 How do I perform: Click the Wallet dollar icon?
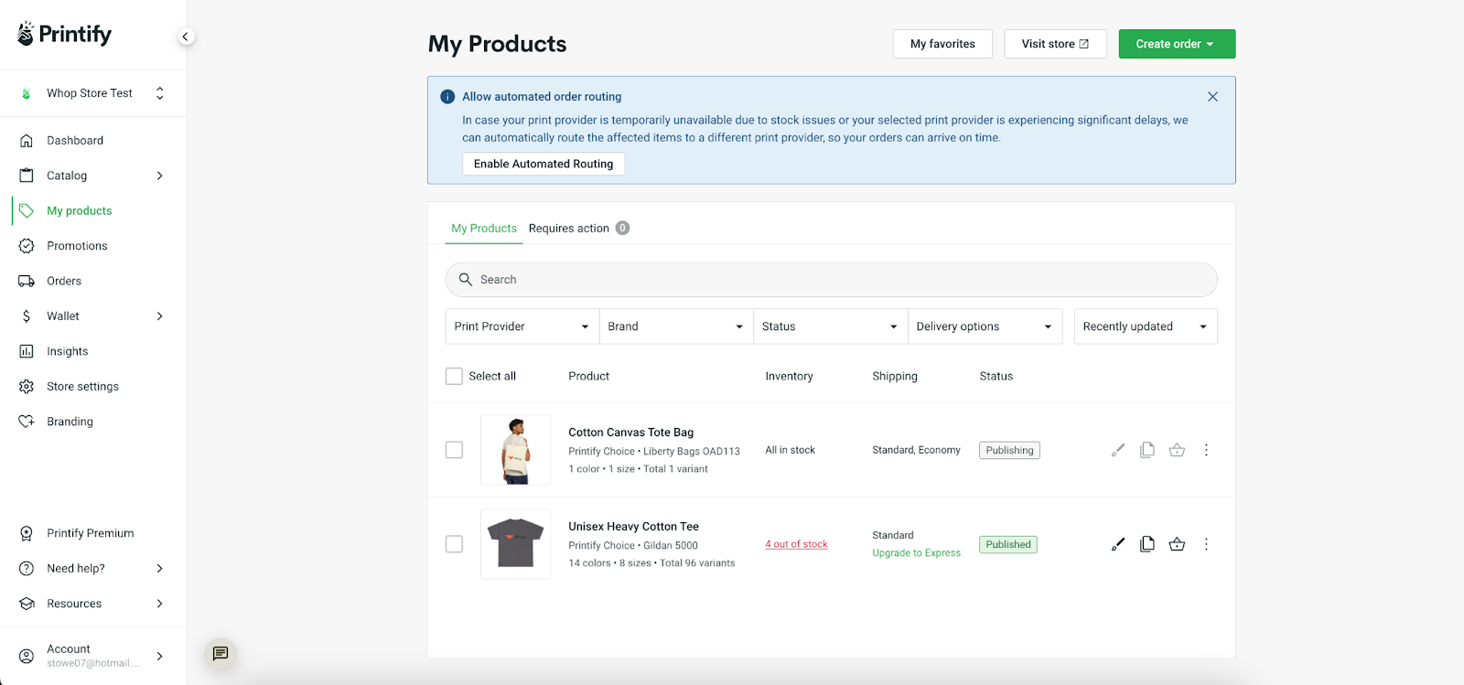point(27,316)
